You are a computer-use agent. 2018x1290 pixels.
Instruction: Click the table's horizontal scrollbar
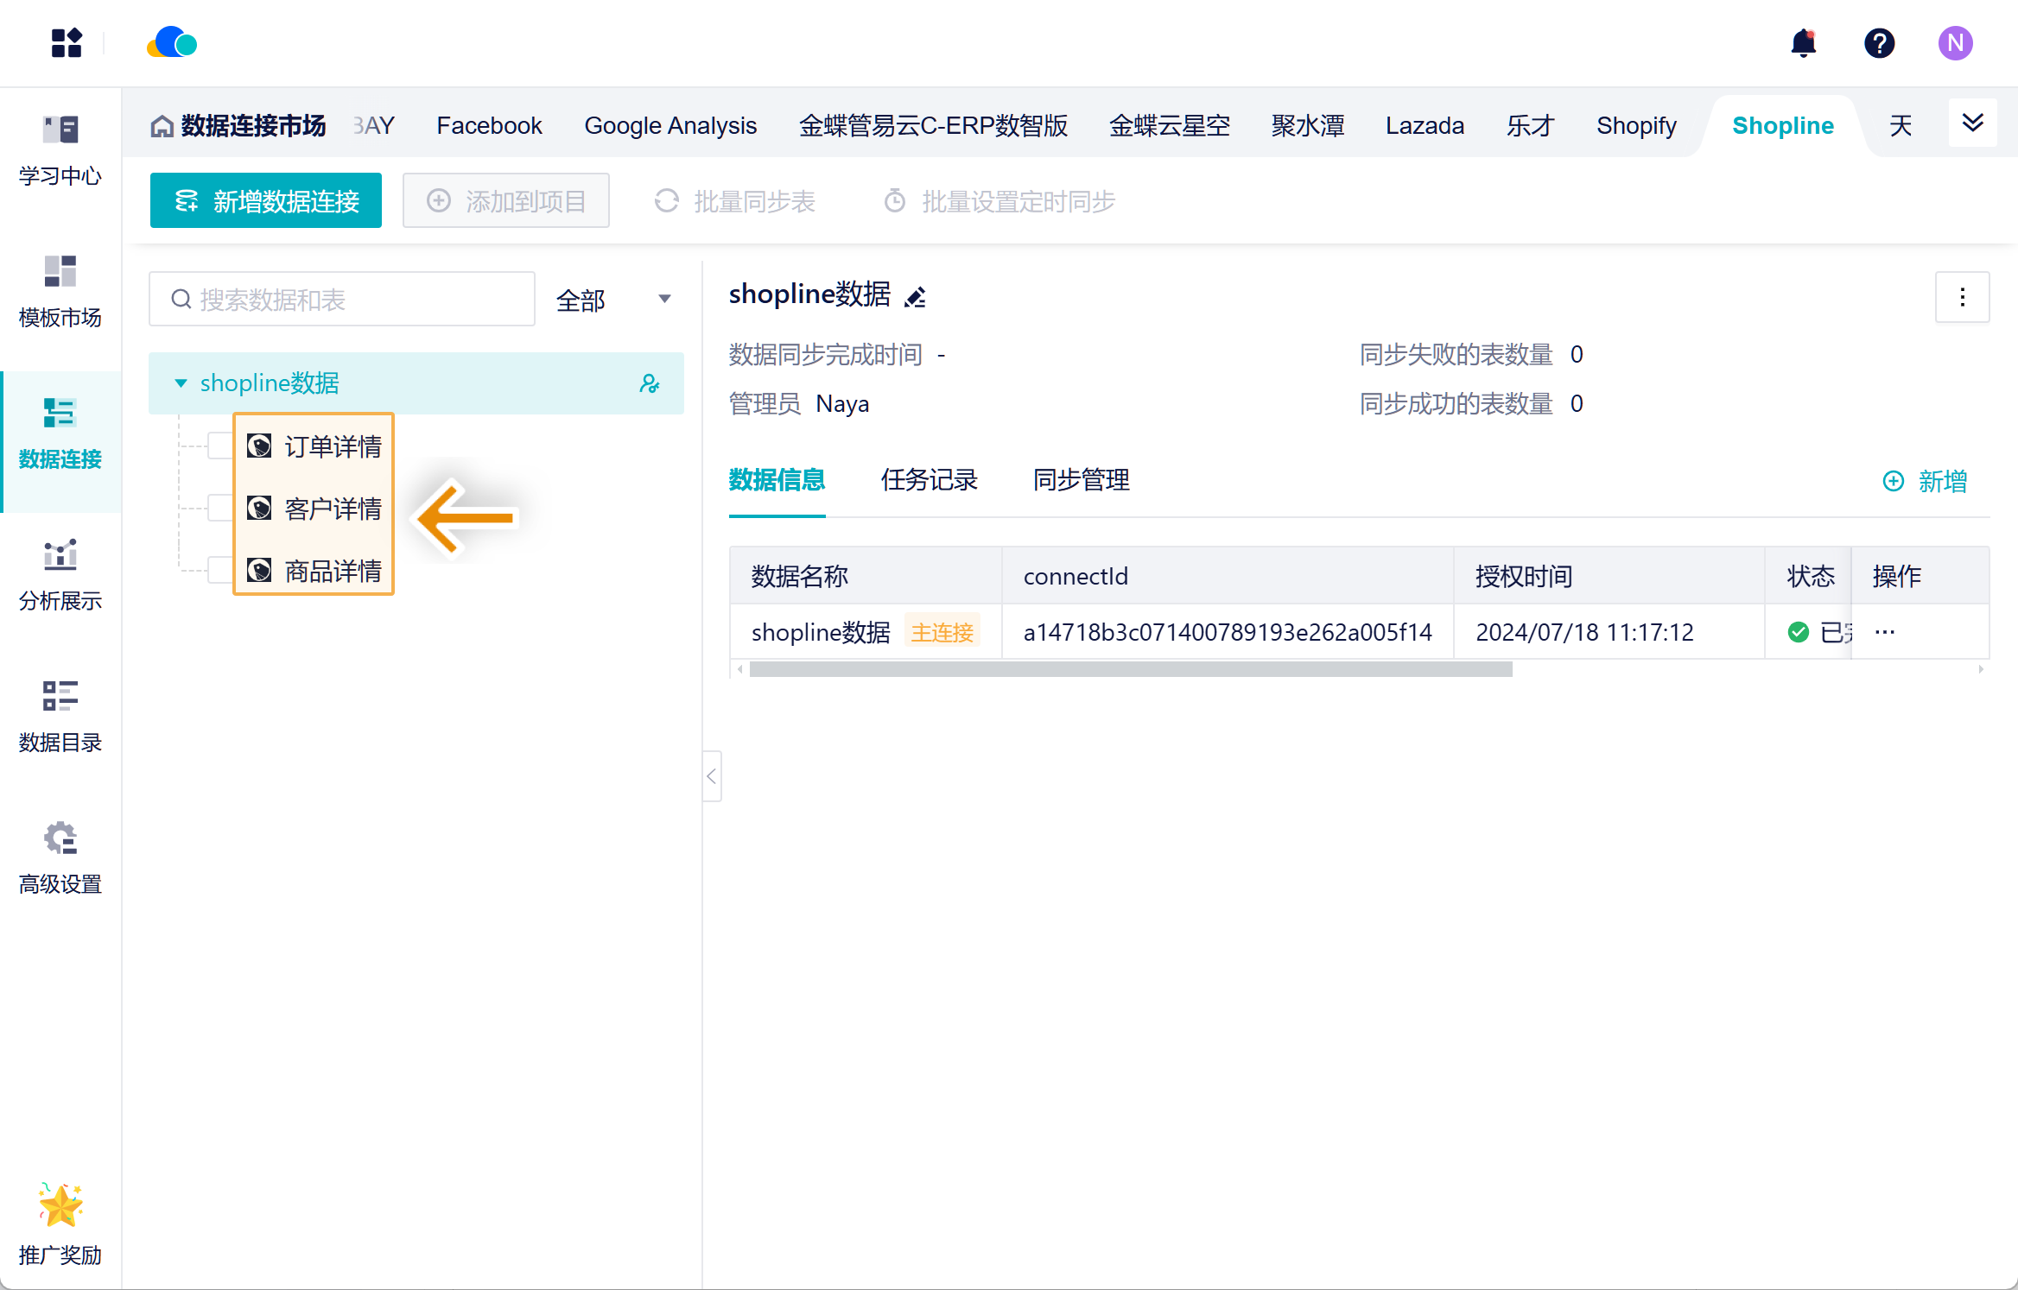click(1130, 669)
